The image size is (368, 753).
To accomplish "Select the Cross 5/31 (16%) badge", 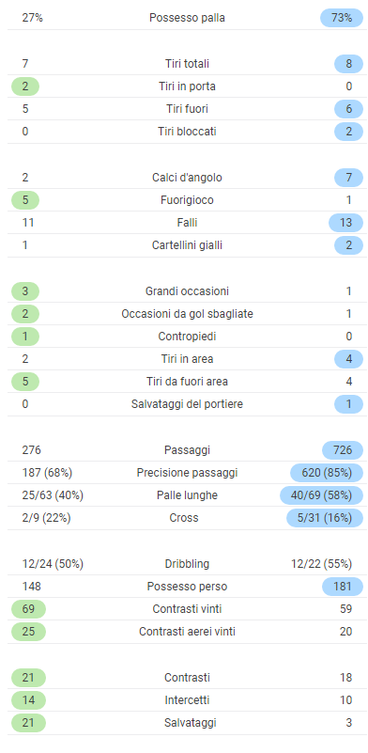I will tap(325, 518).
